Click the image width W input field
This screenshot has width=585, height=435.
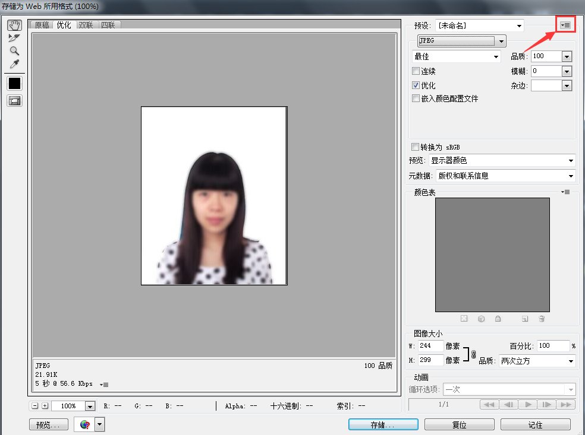pos(431,346)
